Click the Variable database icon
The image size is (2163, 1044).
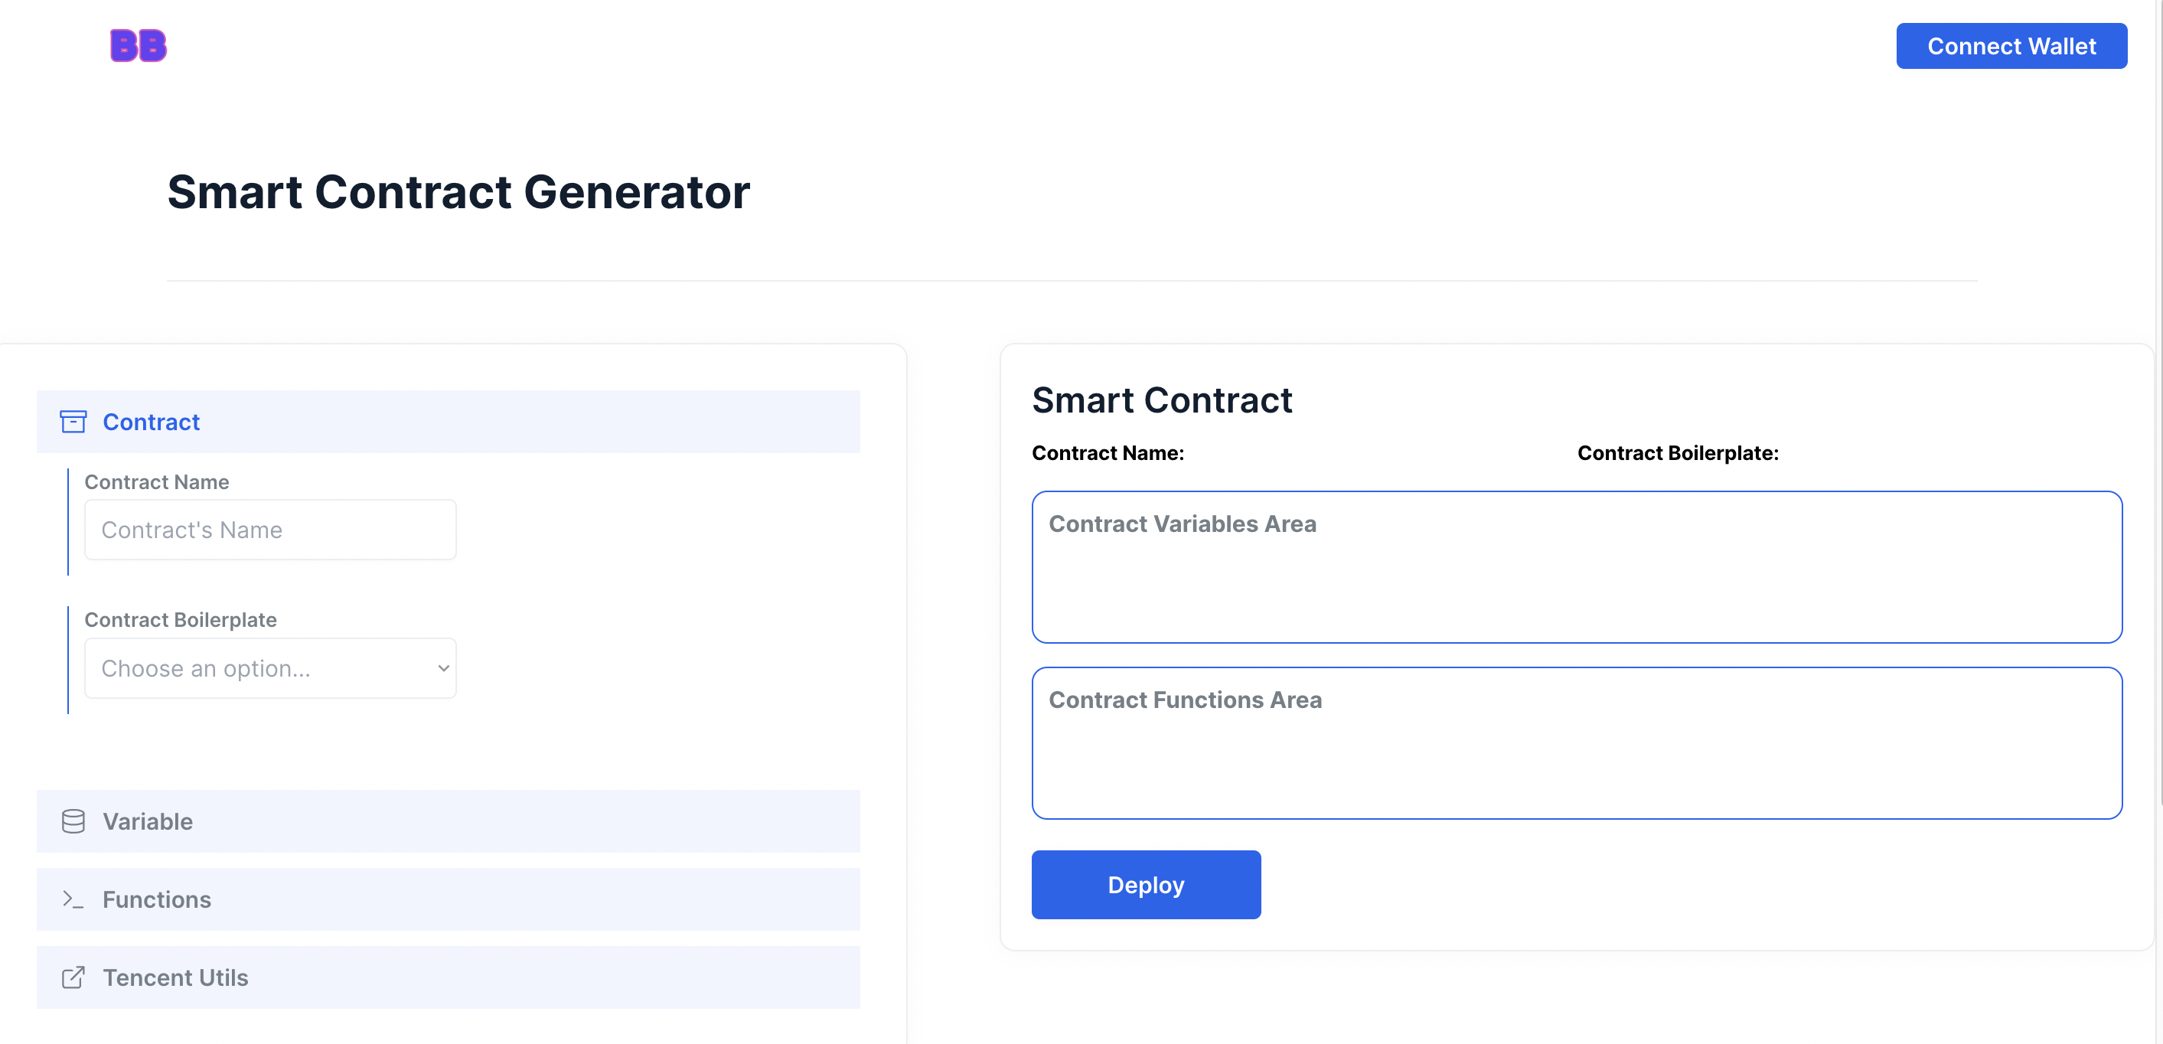73,821
